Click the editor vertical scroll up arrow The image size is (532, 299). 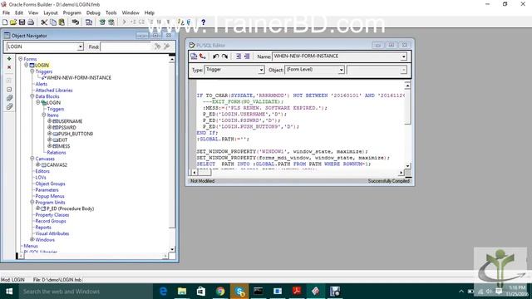407,86
